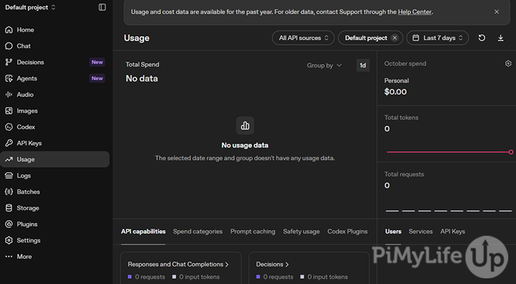Open the Codex icon in sidebar
Screen dimensions: 516x284
(9, 127)
